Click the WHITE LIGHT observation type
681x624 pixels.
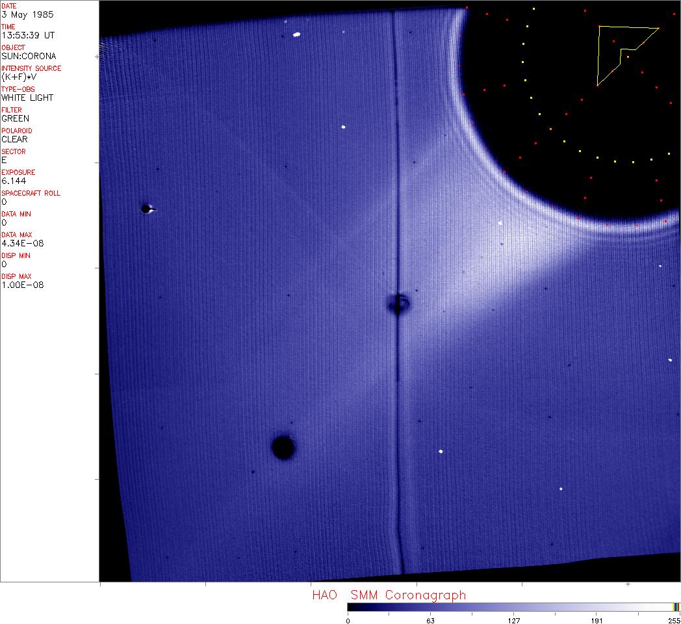(27, 97)
